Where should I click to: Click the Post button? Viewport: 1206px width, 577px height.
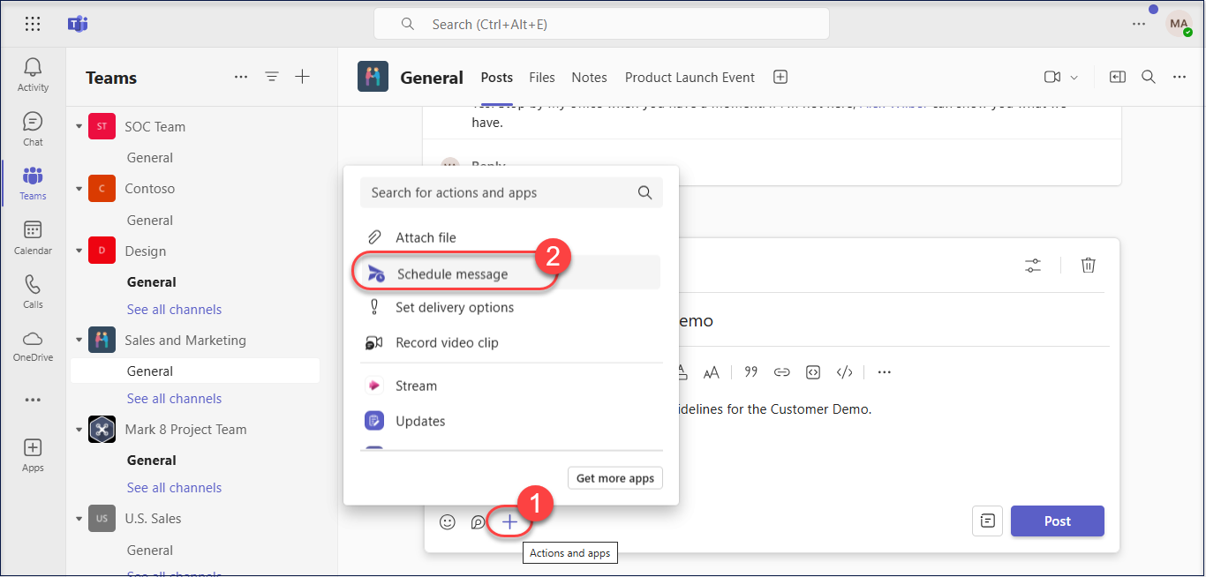coord(1057,521)
